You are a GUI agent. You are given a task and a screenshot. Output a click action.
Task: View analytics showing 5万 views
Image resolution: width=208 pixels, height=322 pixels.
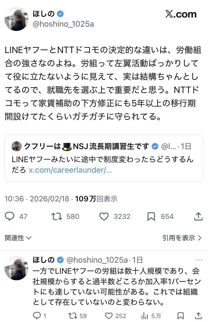pyautogui.click(x=144, y=315)
